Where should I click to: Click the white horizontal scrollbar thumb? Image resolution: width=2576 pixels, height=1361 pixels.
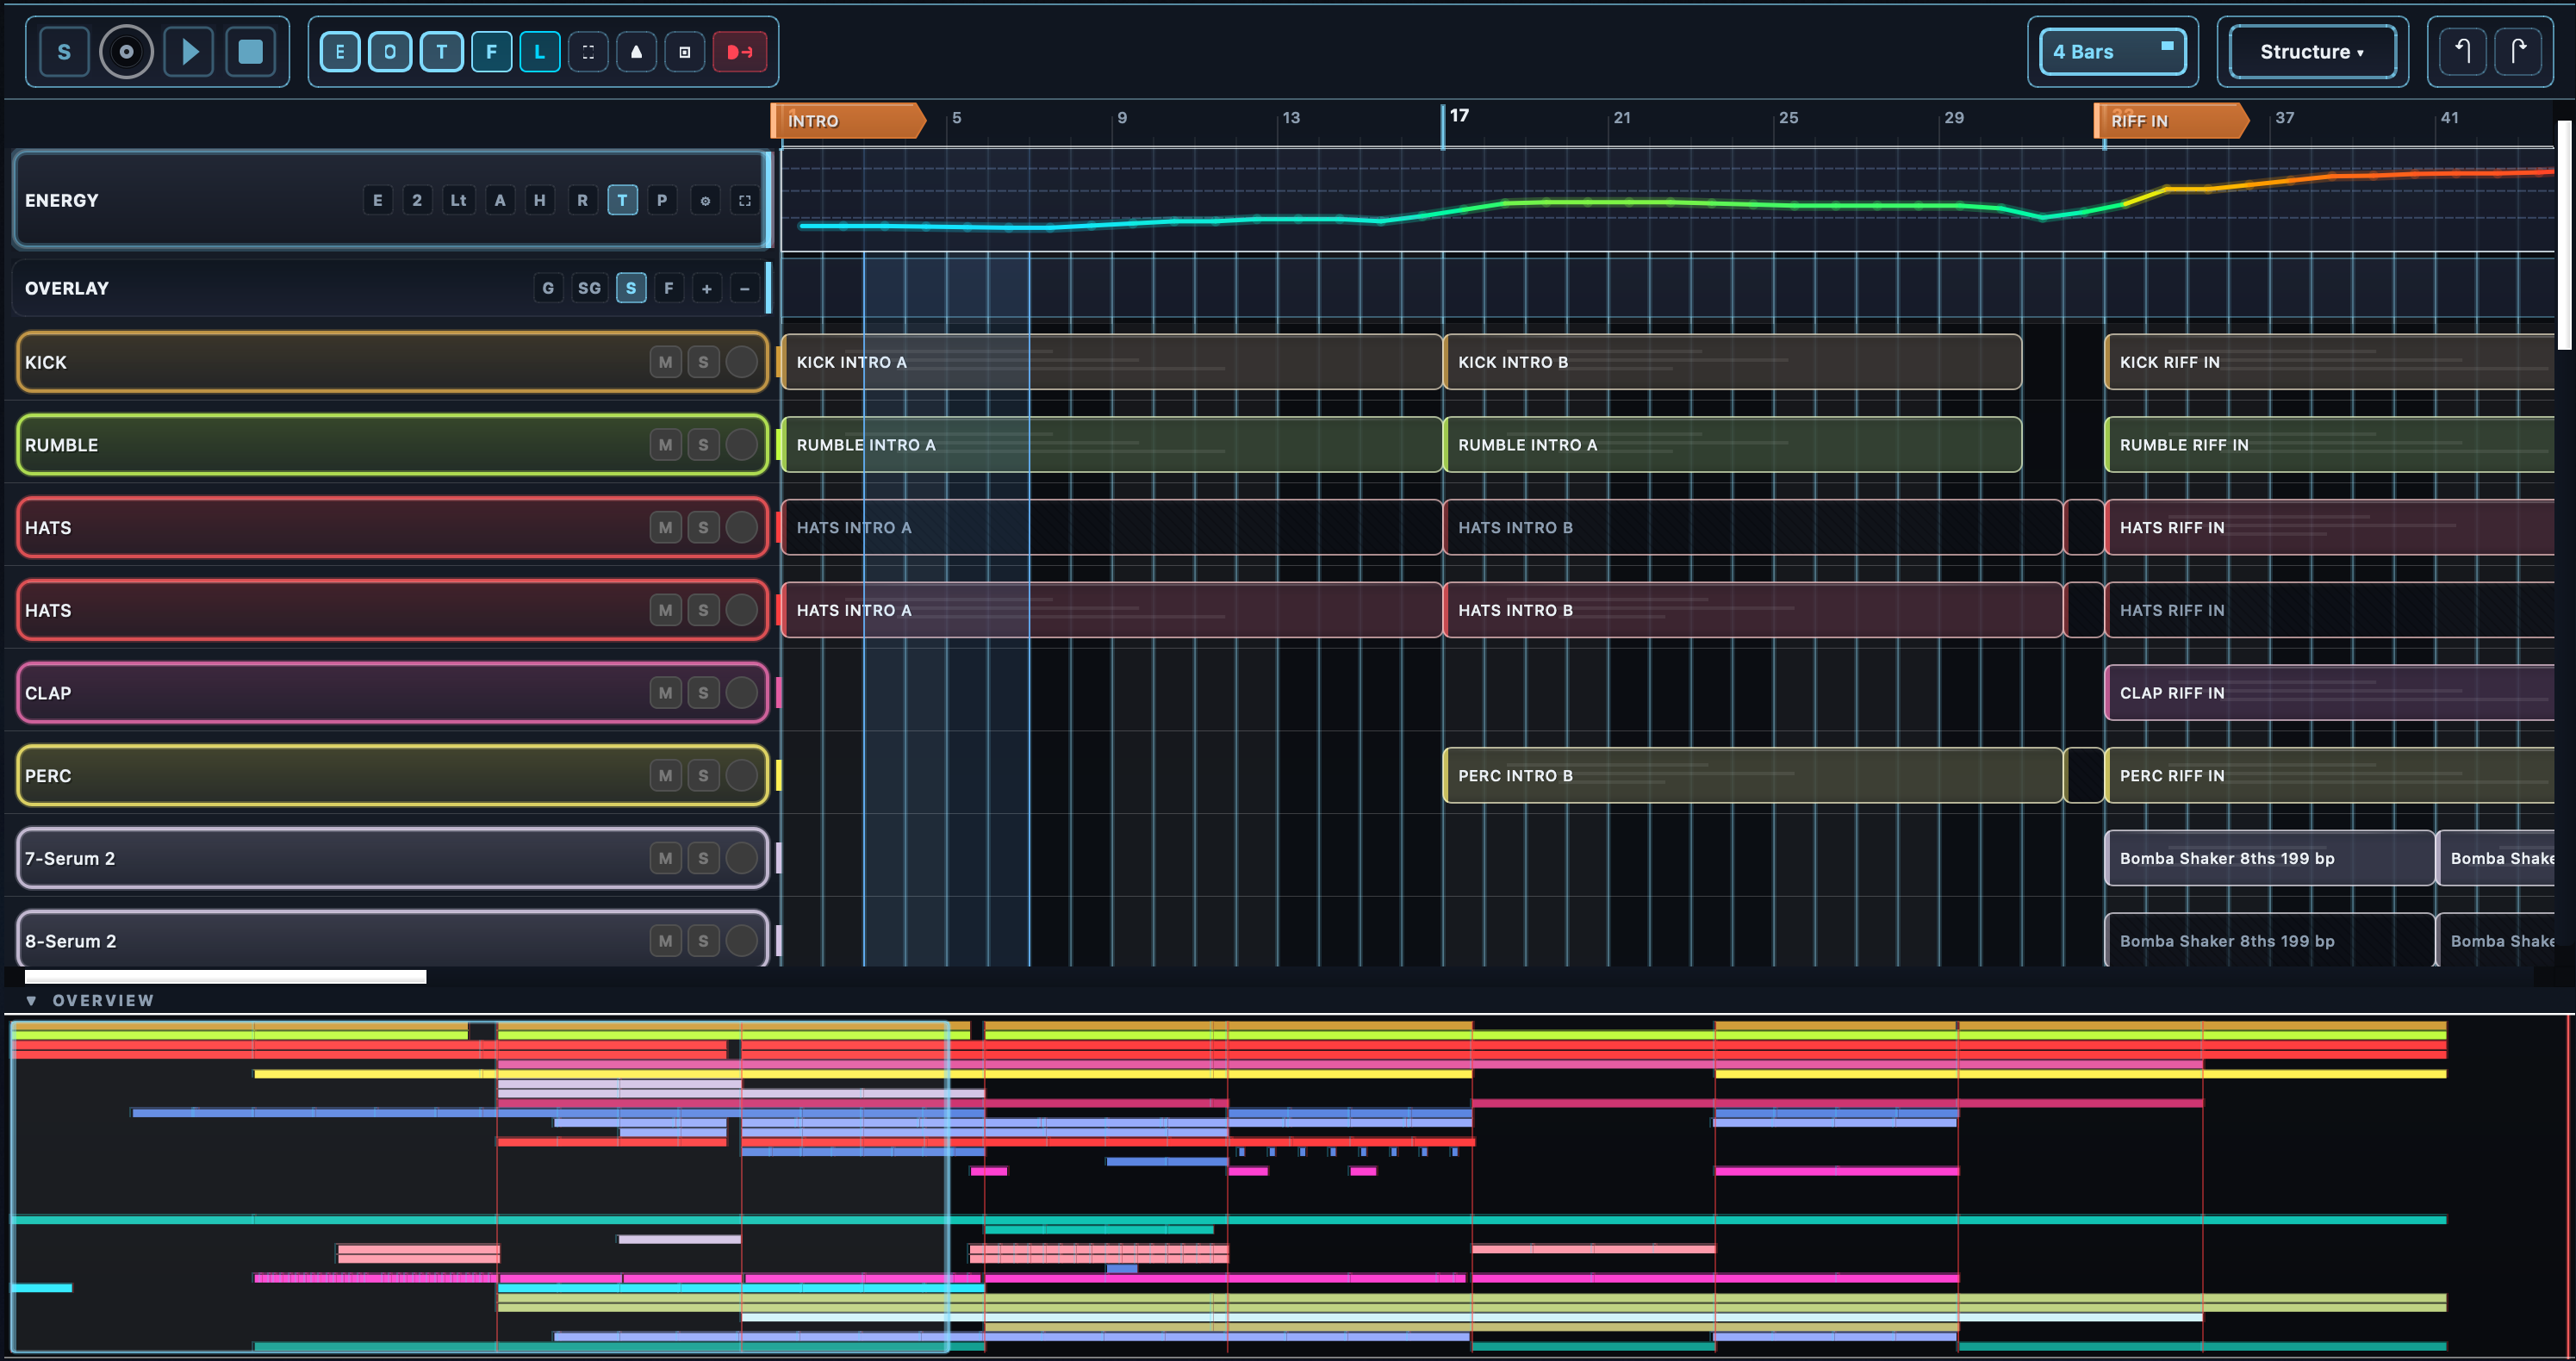(x=226, y=977)
